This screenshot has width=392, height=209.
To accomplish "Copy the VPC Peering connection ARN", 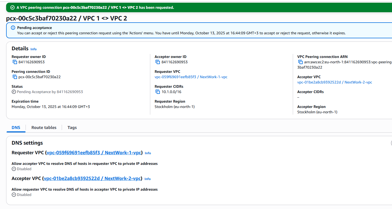I will point(301,62).
